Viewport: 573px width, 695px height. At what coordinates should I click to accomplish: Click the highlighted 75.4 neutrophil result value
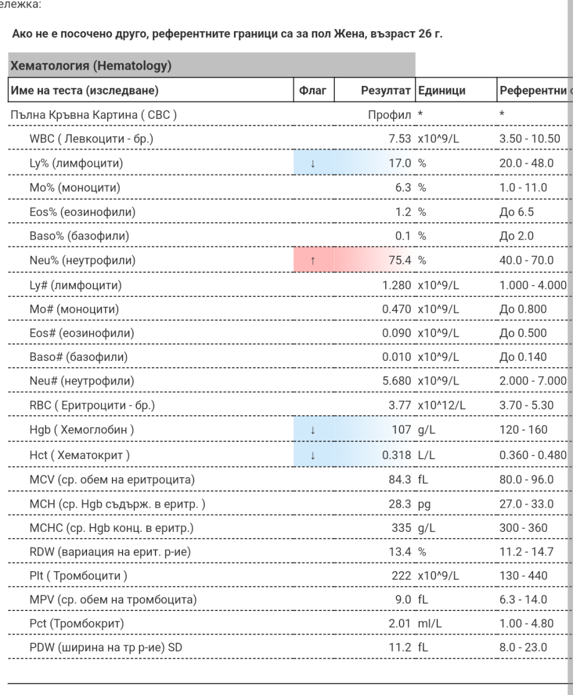point(401,261)
